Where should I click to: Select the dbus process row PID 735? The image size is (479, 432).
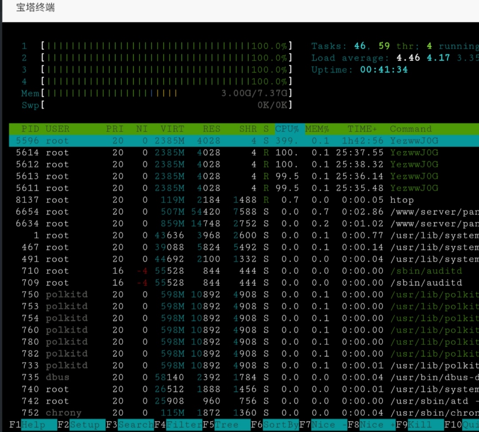244,377
